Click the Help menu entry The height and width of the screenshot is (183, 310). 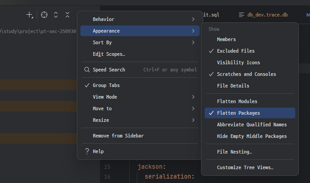pos(140,151)
